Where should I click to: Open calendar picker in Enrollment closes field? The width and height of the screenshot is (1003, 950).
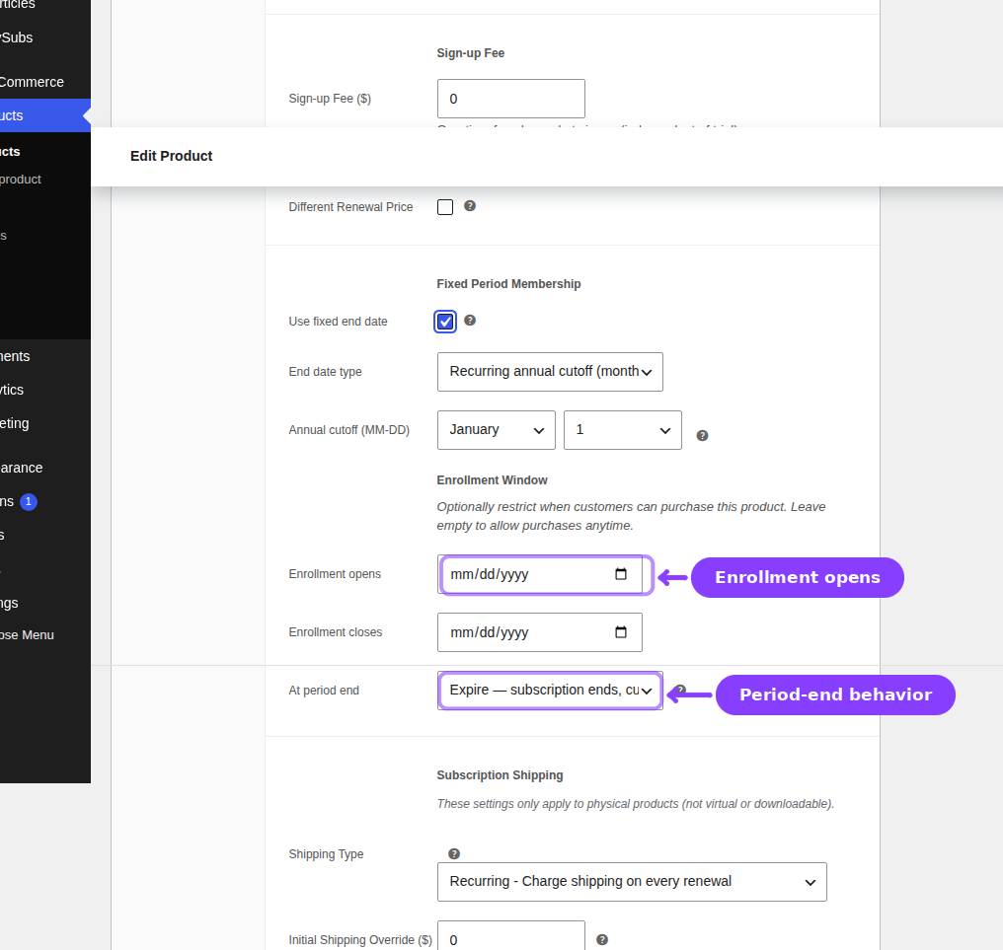(x=621, y=632)
